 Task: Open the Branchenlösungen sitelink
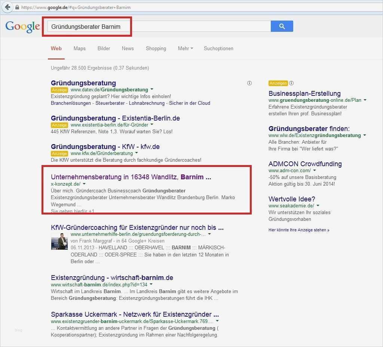(71, 103)
